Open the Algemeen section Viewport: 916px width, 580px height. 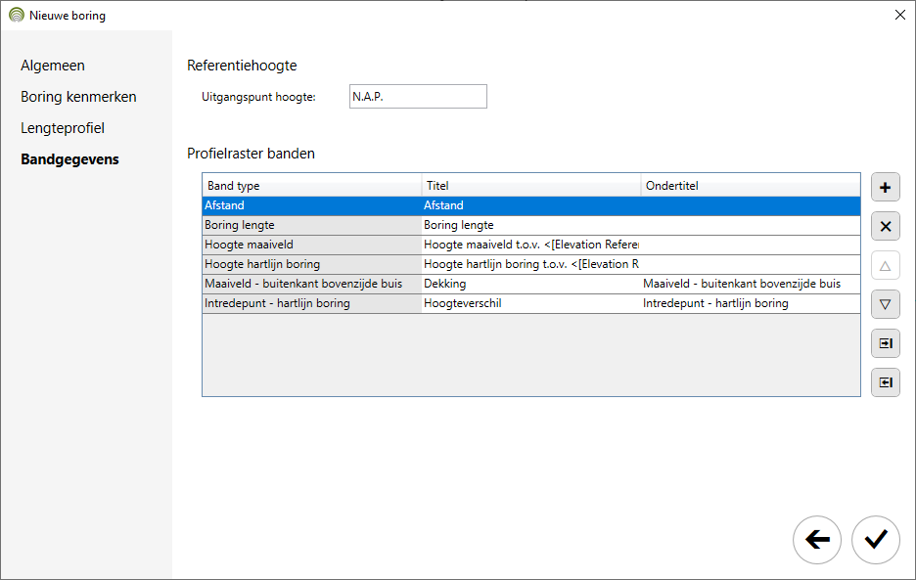[53, 66]
